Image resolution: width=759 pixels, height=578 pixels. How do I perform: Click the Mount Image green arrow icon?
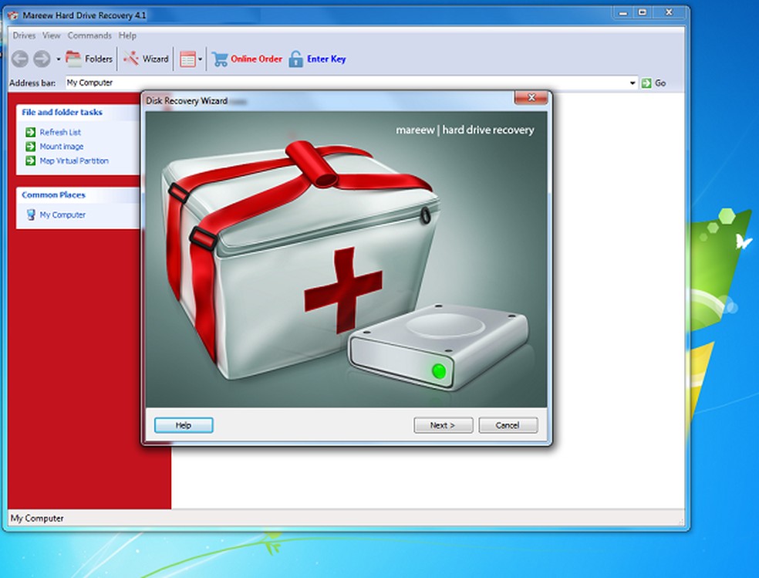coord(31,146)
